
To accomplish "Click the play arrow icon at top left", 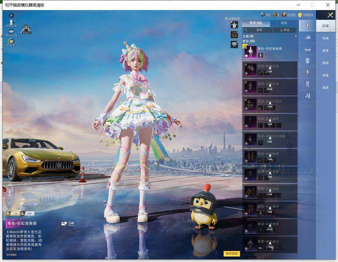I will tap(11, 15).
